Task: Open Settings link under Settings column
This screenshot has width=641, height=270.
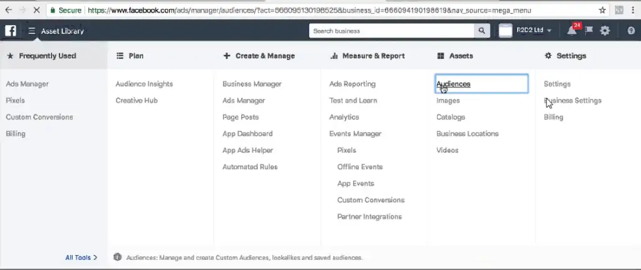Action: (557, 84)
